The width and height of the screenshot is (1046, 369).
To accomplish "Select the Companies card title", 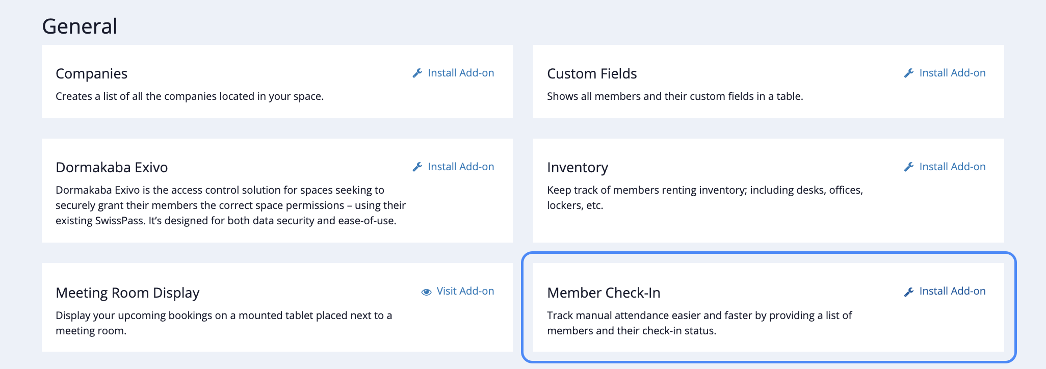I will tap(91, 74).
